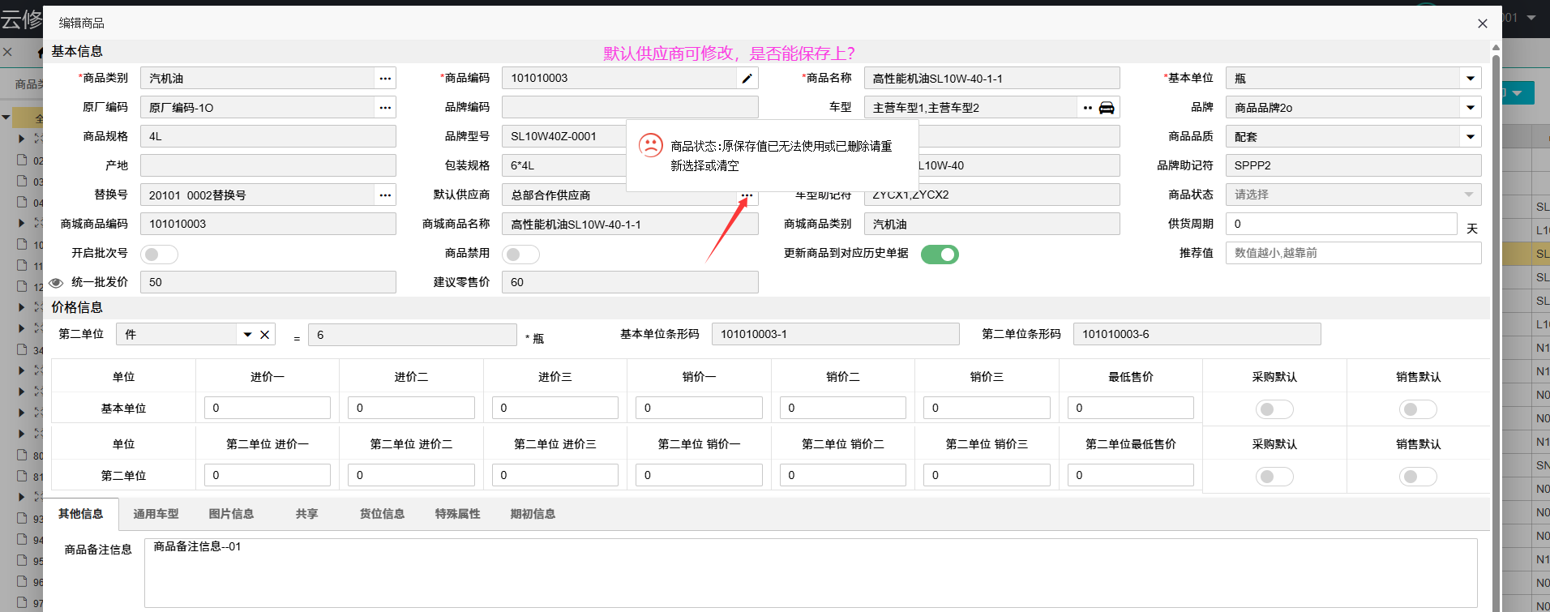Switch to the 通用车型 tab

pos(156,514)
